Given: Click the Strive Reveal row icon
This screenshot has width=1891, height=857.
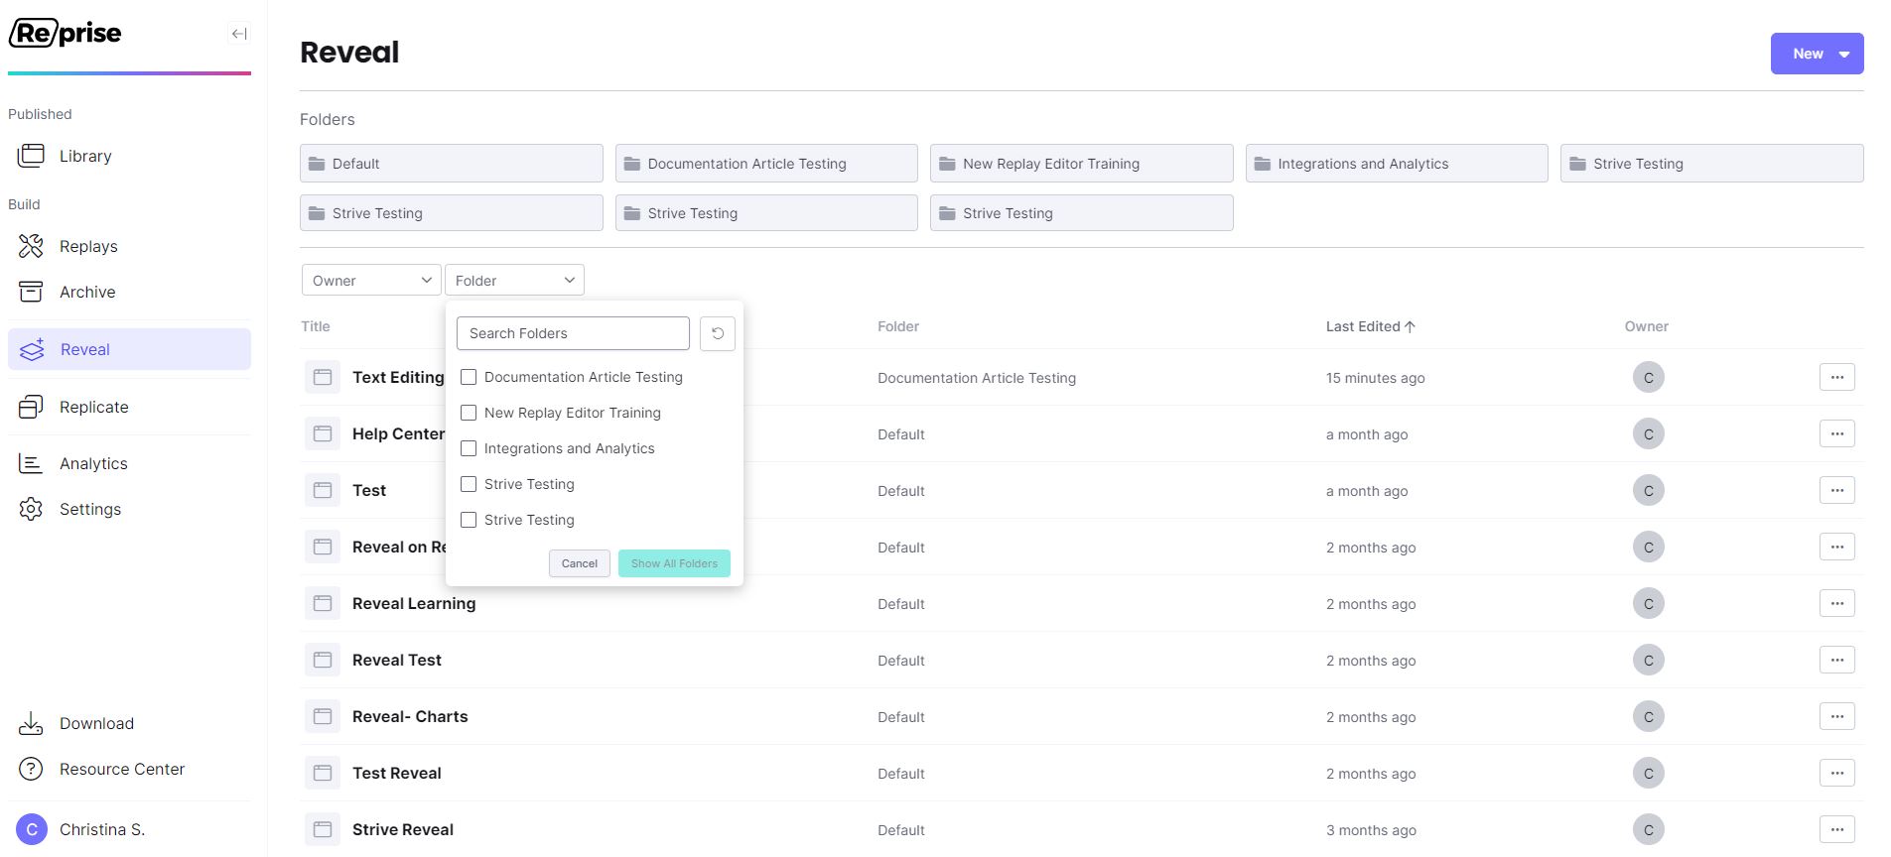Looking at the screenshot, I should [323, 829].
